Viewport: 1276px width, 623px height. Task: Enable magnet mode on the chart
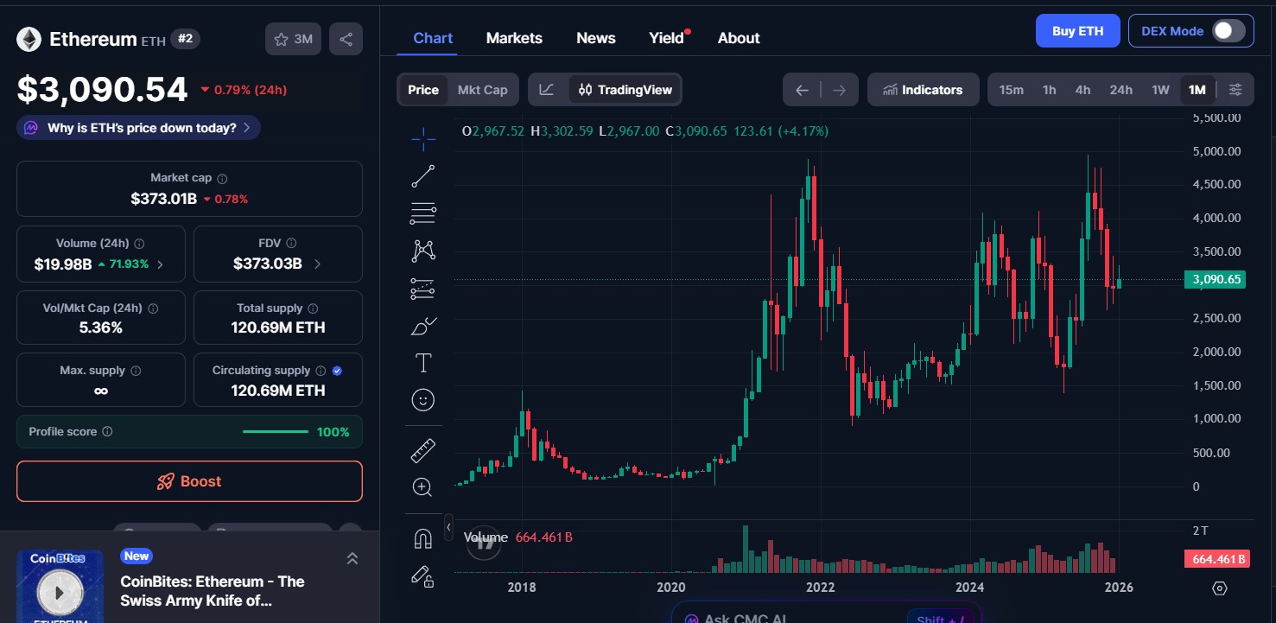coord(422,538)
